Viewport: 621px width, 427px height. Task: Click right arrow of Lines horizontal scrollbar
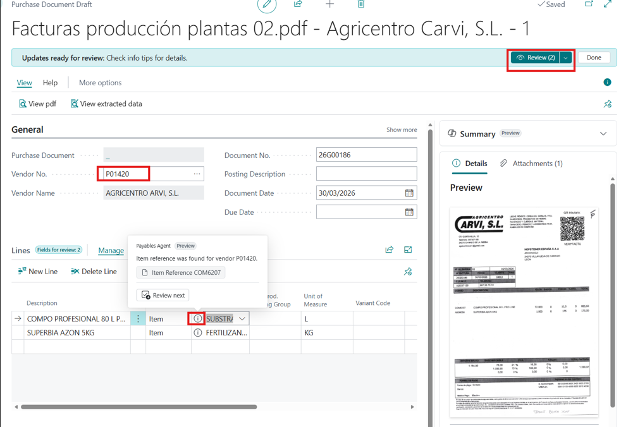pyautogui.click(x=412, y=406)
